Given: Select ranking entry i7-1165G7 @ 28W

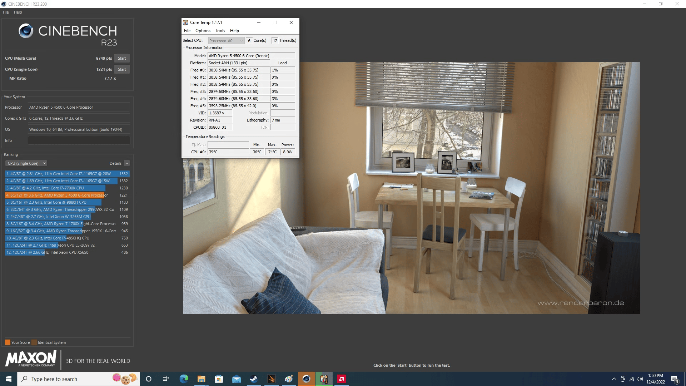Looking at the screenshot, I should pos(67,174).
